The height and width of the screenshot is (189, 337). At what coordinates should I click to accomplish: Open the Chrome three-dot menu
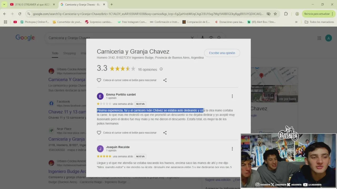333,14
